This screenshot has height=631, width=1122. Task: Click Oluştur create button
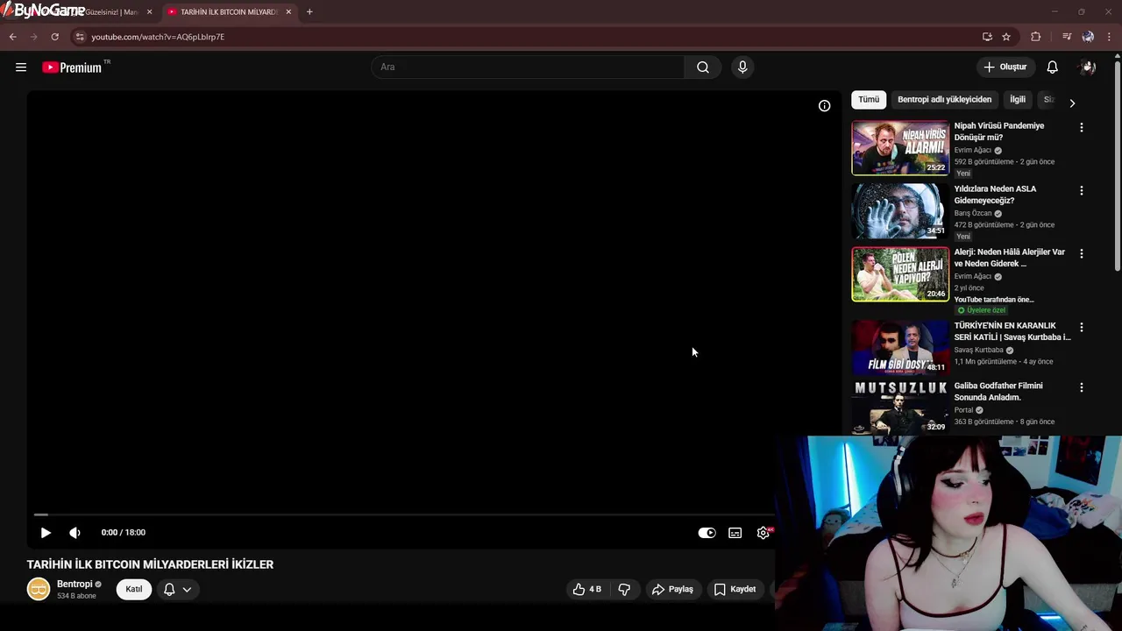click(x=1005, y=67)
